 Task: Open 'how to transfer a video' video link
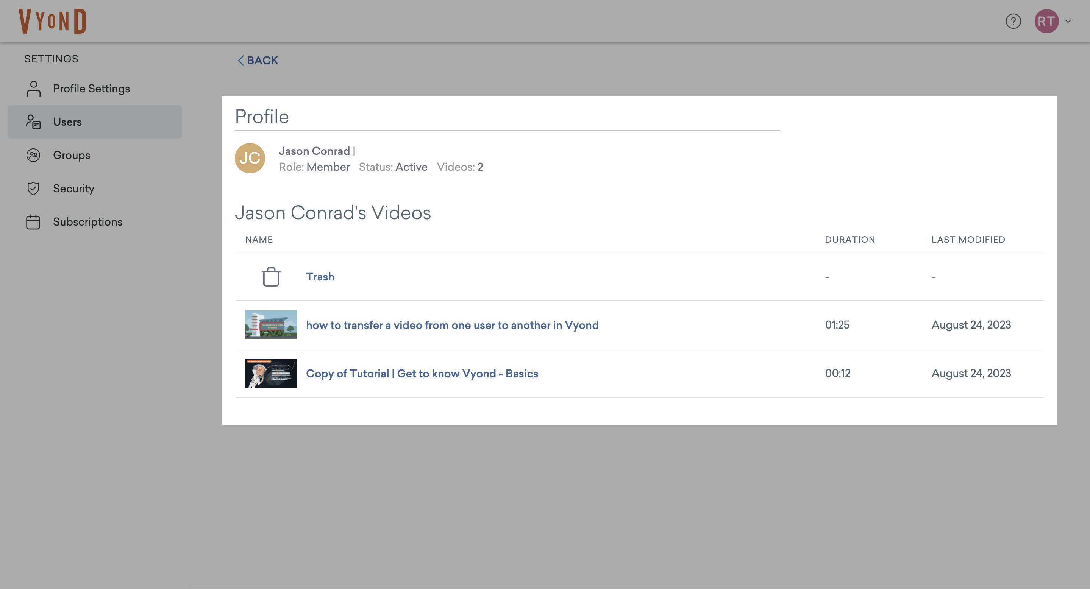click(x=452, y=325)
